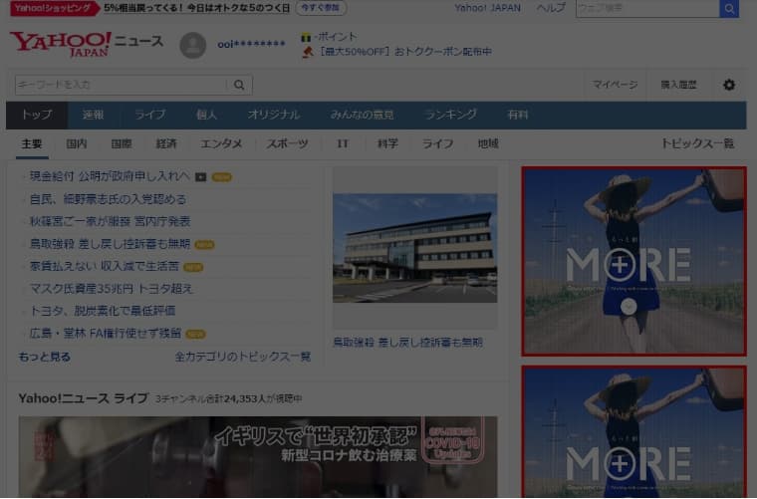Click the ポイント icon
Image resolution: width=757 pixels, height=499 pixels.
(306, 37)
